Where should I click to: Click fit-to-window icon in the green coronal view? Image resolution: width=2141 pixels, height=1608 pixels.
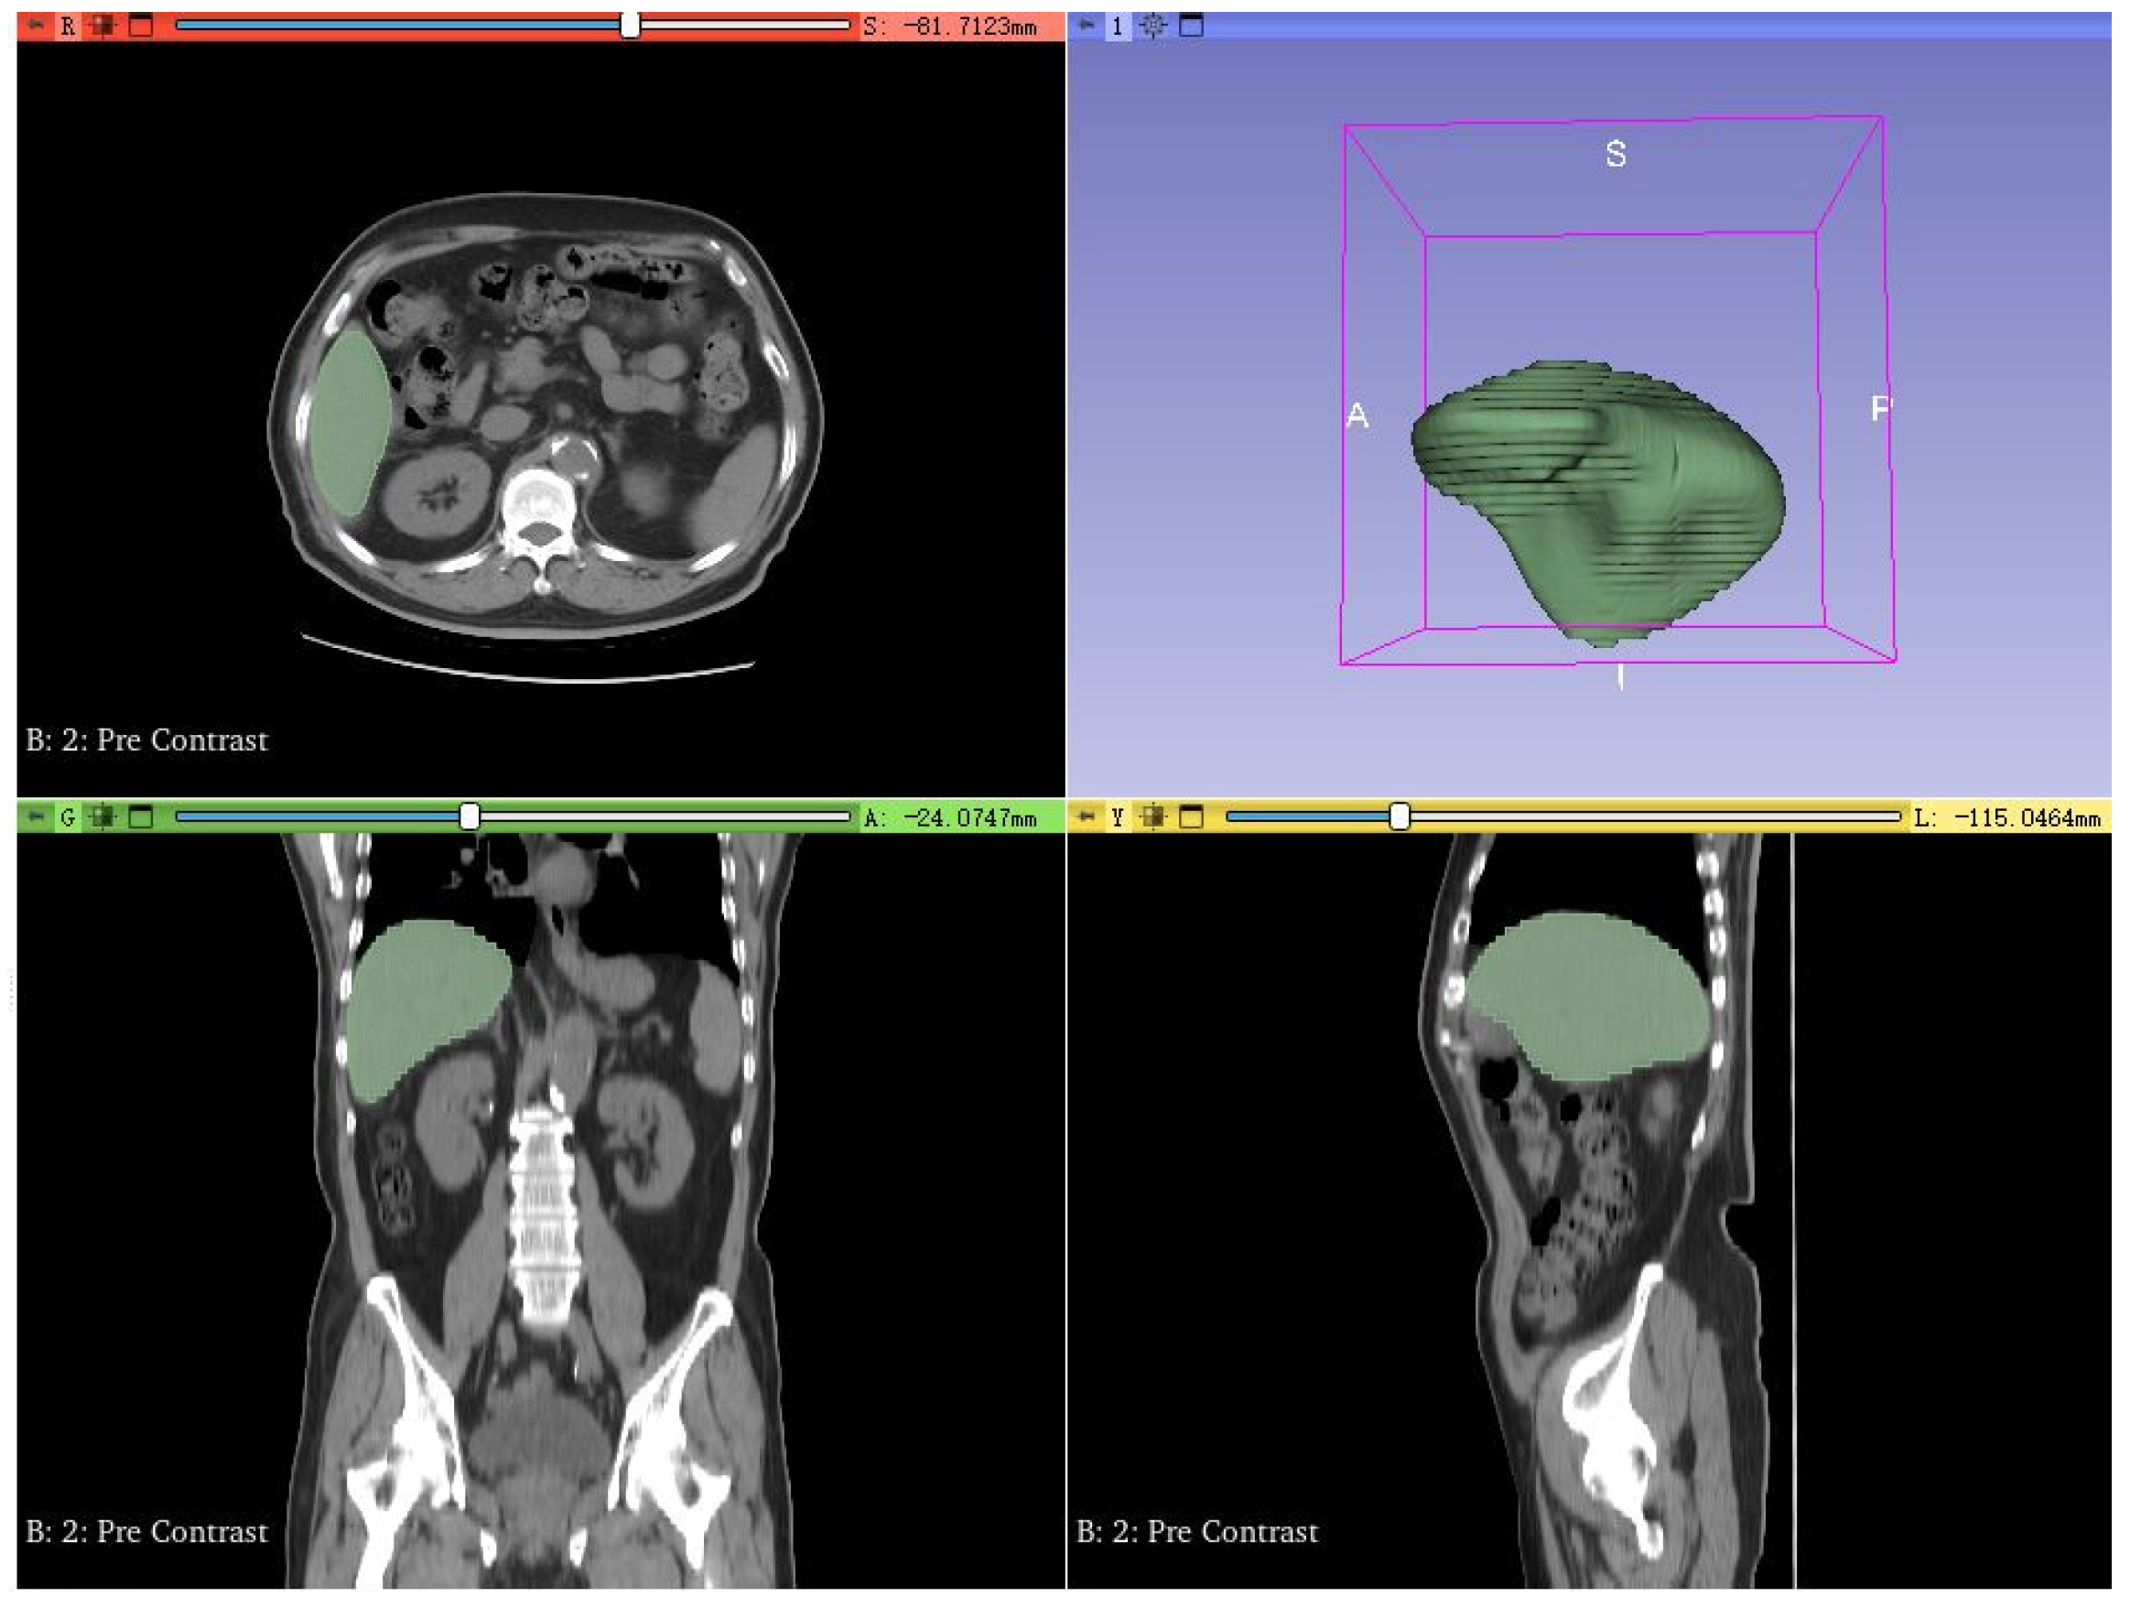(x=103, y=817)
